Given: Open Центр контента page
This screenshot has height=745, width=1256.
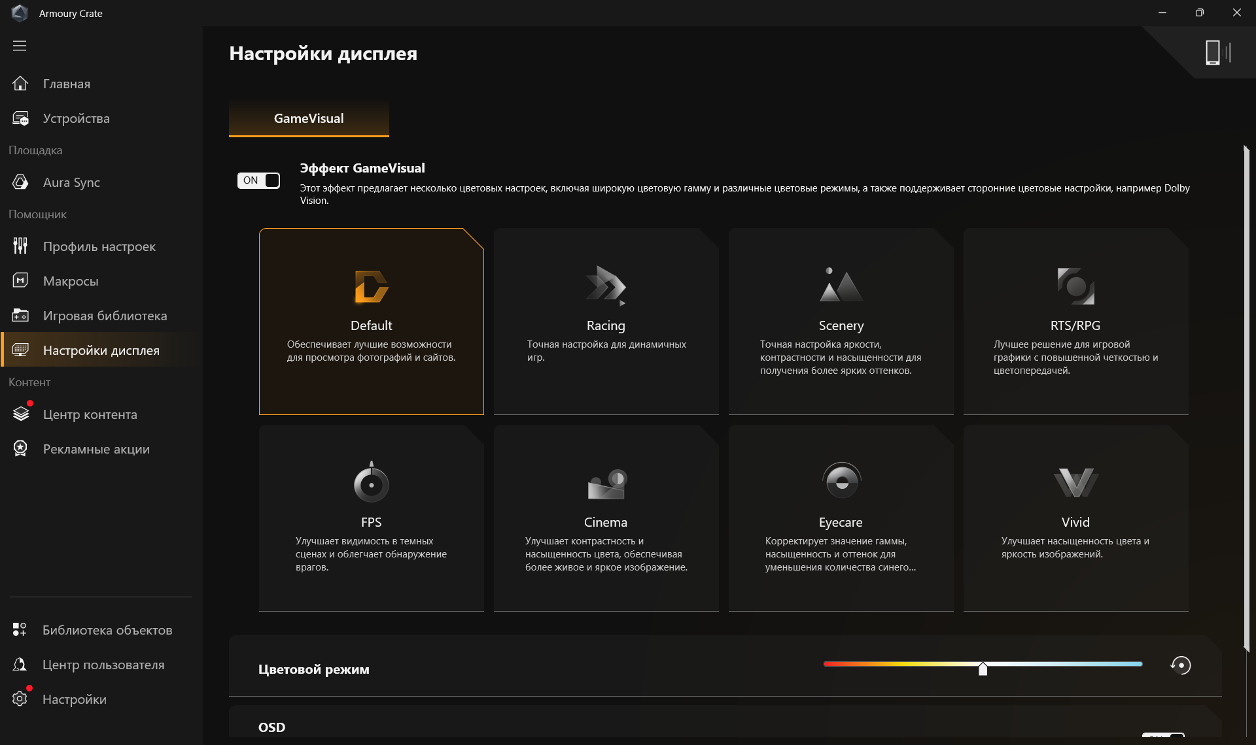Looking at the screenshot, I should [90, 414].
